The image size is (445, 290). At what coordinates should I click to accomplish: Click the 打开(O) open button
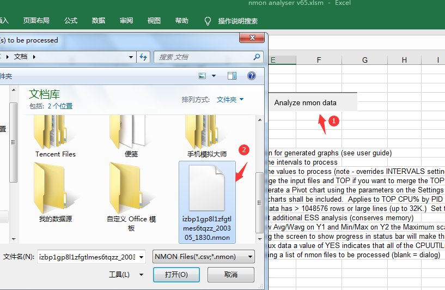(x=176, y=275)
